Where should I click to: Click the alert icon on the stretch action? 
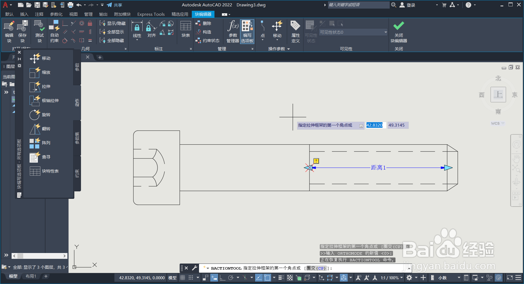coord(316,161)
